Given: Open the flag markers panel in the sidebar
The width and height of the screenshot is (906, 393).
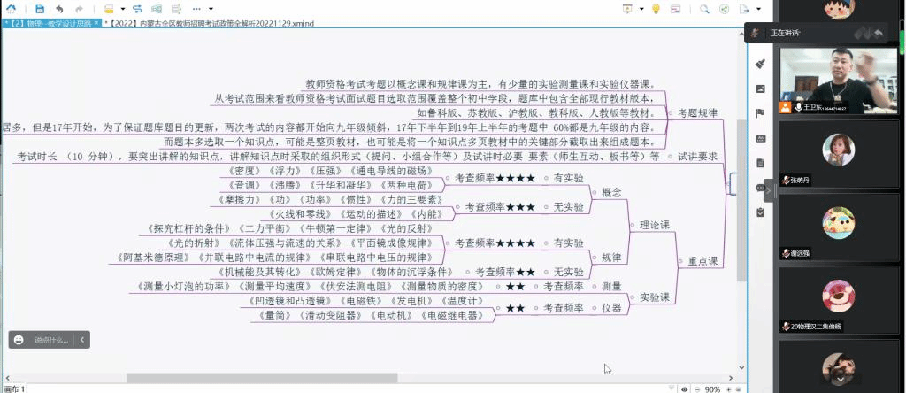Looking at the screenshot, I should (x=760, y=113).
